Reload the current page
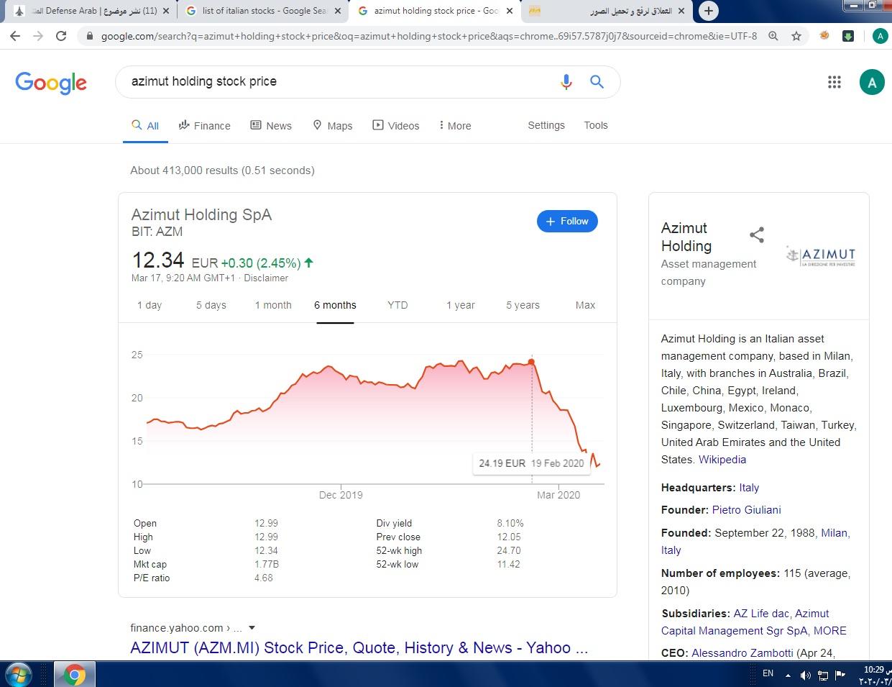This screenshot has width=892, height=687. [x=61, y=36]
